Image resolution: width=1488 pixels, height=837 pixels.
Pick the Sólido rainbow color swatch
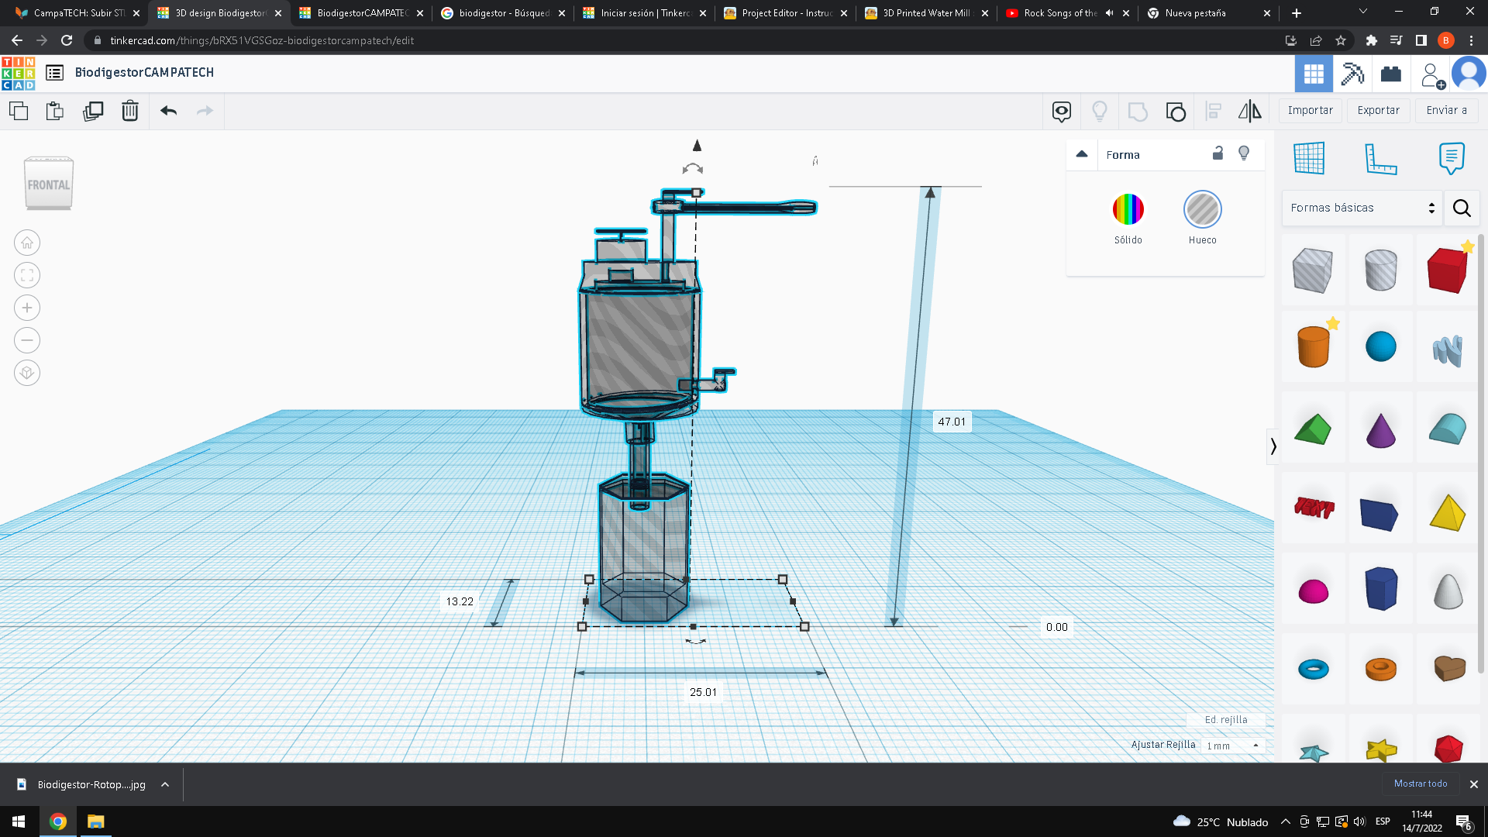(1128, 209)
